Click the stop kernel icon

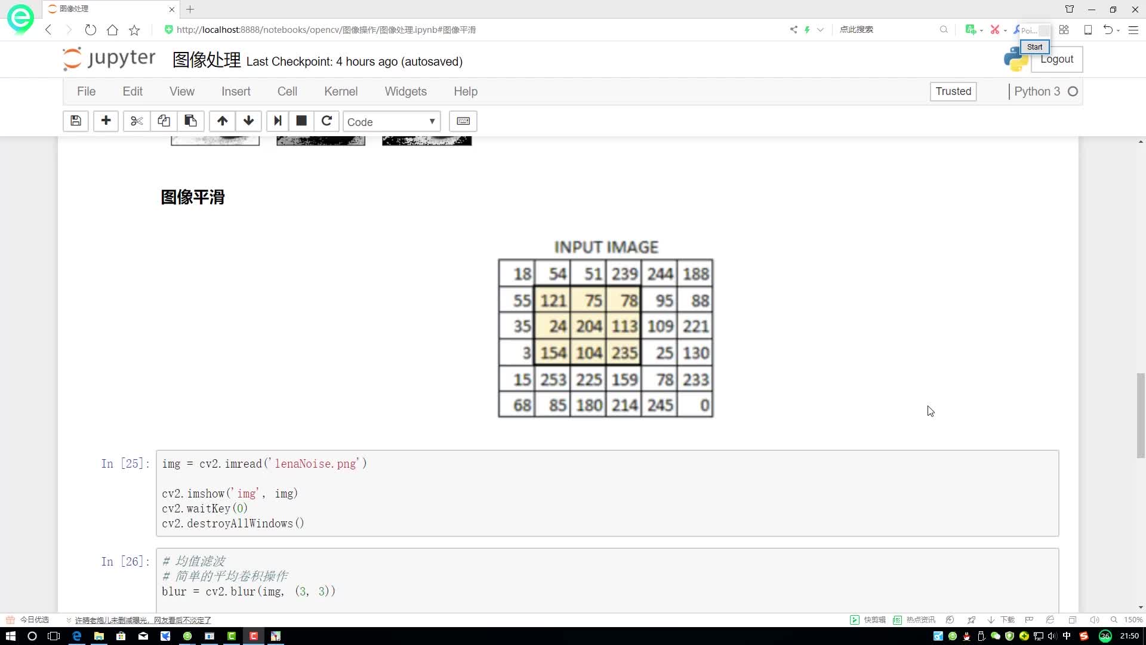(x=301, y=121)
